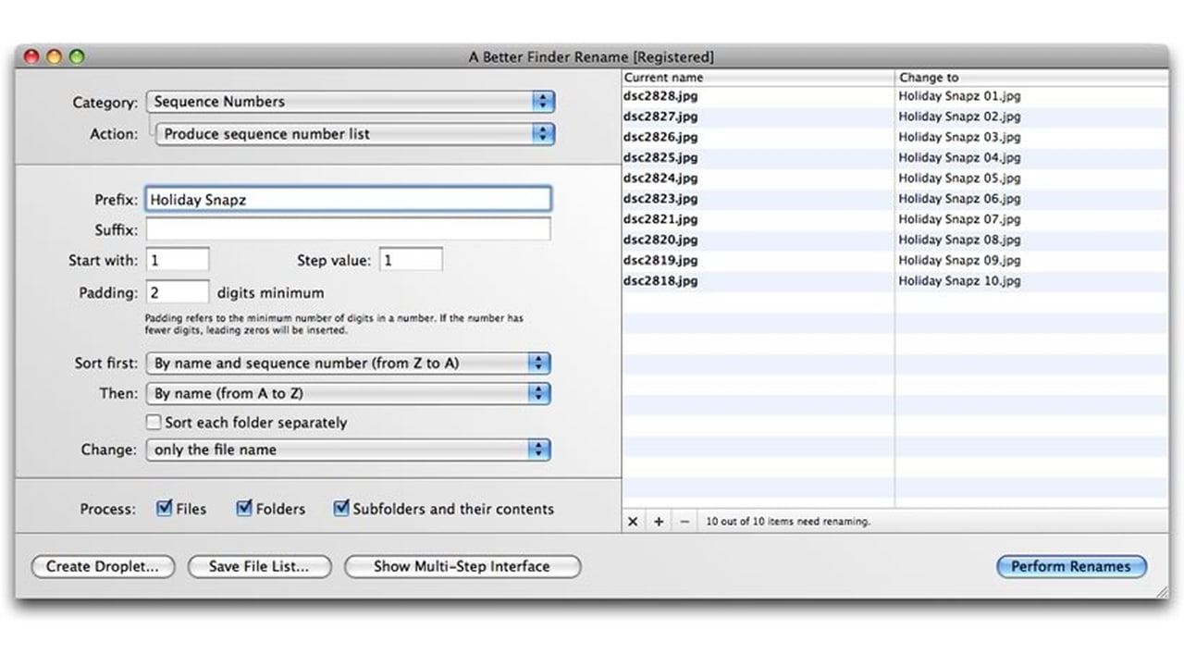1184x666 pixels.
Task: Click the minus icon to remove an item
Action: [x=684, y=522]
